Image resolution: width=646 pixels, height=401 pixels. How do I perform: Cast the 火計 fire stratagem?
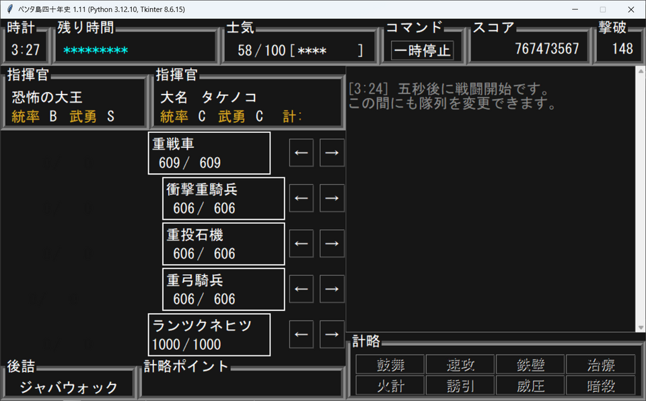390,386
